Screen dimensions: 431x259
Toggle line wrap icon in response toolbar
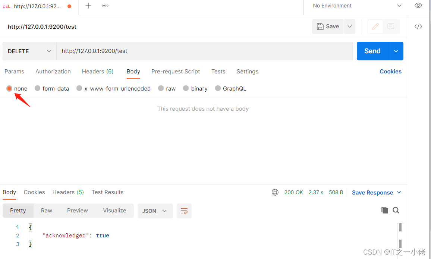[x=184, y=211]
